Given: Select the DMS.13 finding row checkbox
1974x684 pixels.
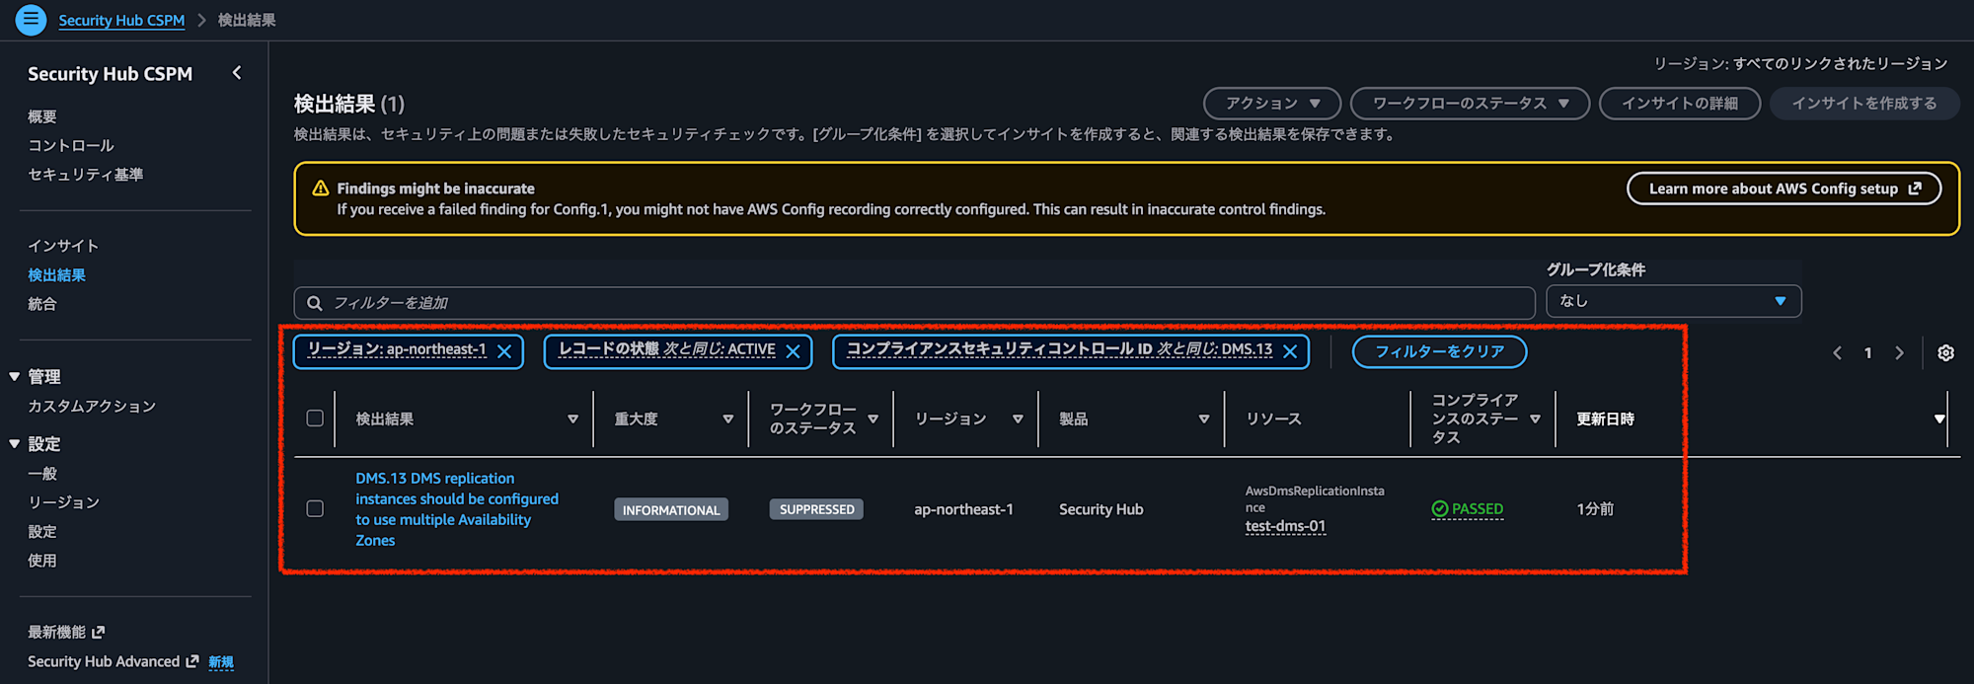Looking at the screenshot, I should coord(315,508).
